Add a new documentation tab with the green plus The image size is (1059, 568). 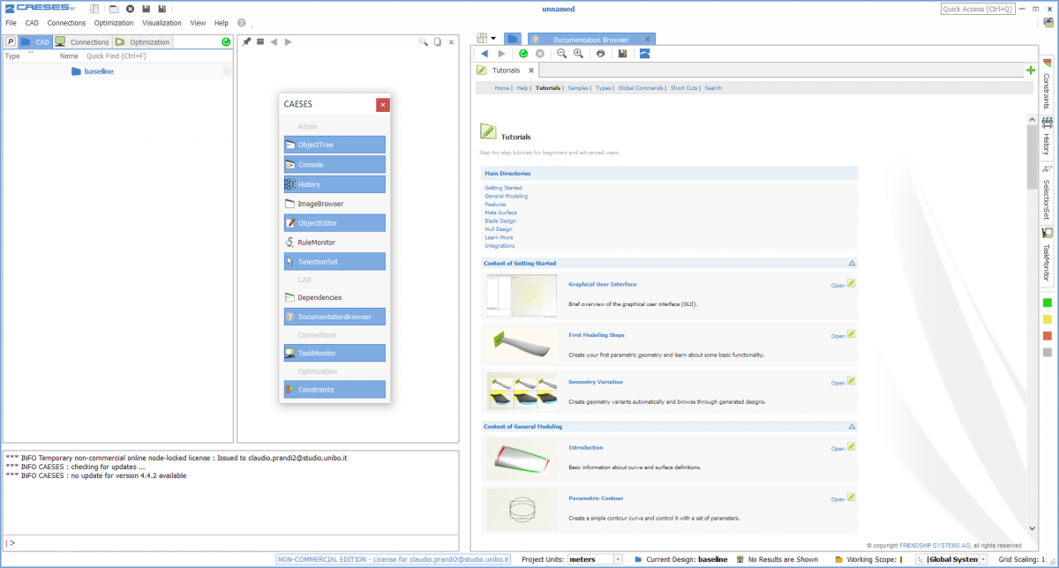[1031, 70]
